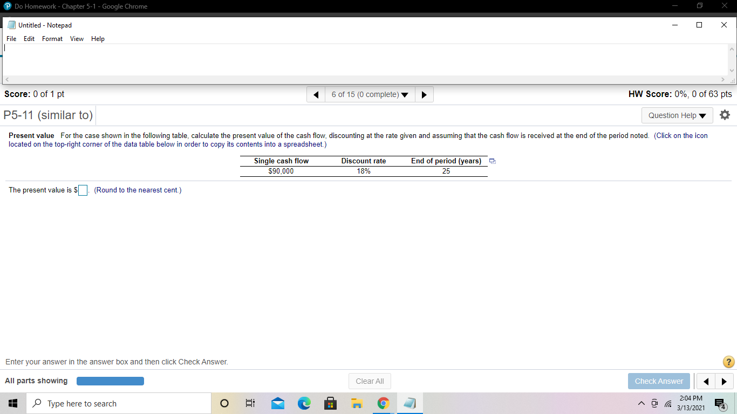This screenshot has height=414, width=737.
Task: Click the next question arrow
Action: pos(424,94)
